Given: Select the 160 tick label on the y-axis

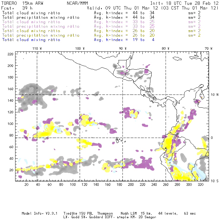Looking at the screenshot, I should tap(10, 89).
